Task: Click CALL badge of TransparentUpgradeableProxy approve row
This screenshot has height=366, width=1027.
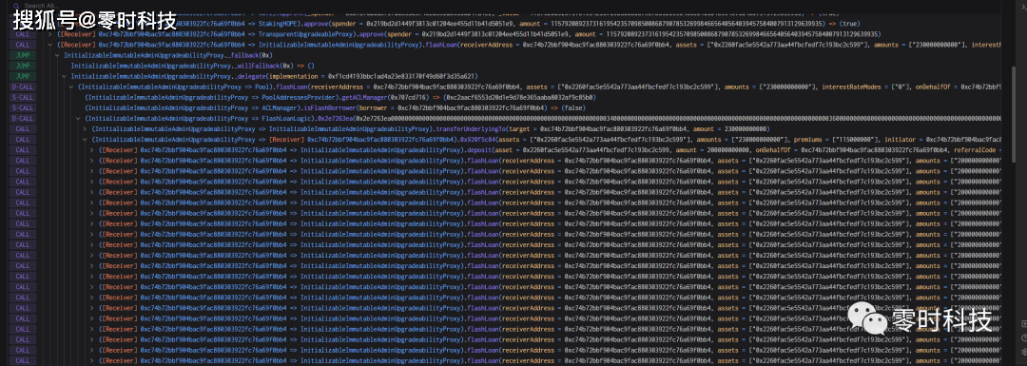Action: (x=22, y=34)
